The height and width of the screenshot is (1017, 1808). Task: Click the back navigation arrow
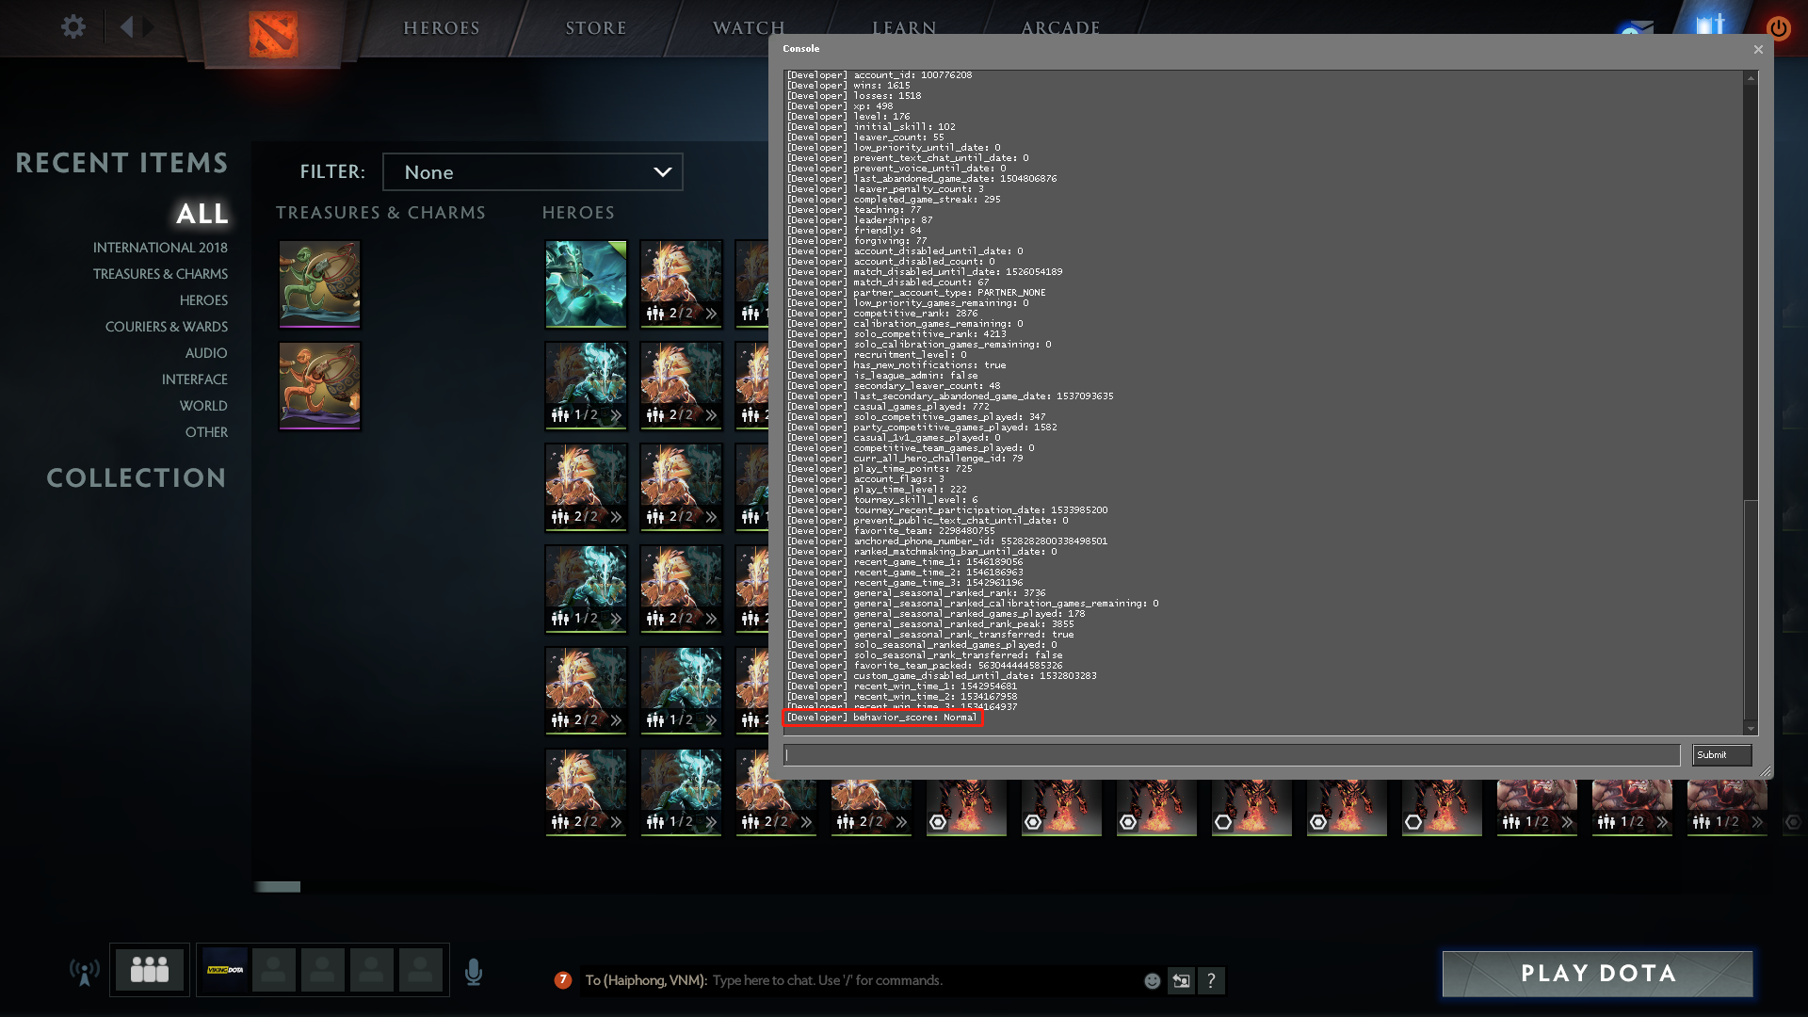[x=127, y=26]
